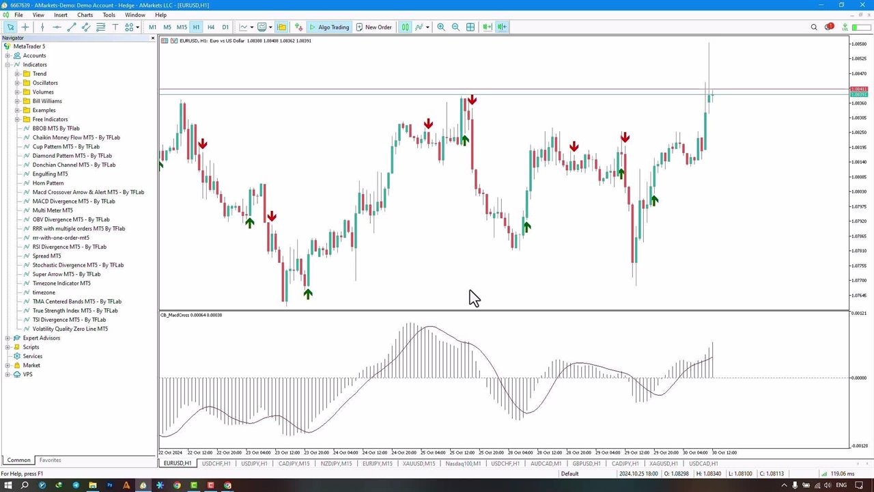Expand the Oscillators folder in Navigator

tap(17, 83)
